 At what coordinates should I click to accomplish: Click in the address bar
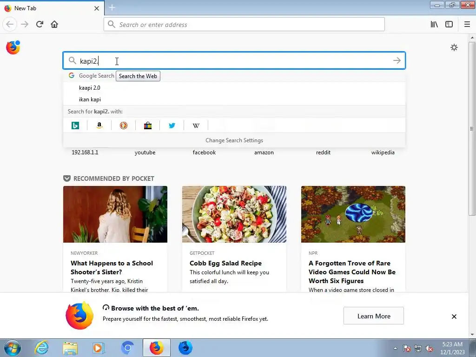click(244, 24)
